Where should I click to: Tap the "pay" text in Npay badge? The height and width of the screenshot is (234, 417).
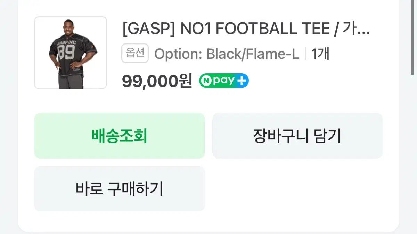click(x=223, y=81)
